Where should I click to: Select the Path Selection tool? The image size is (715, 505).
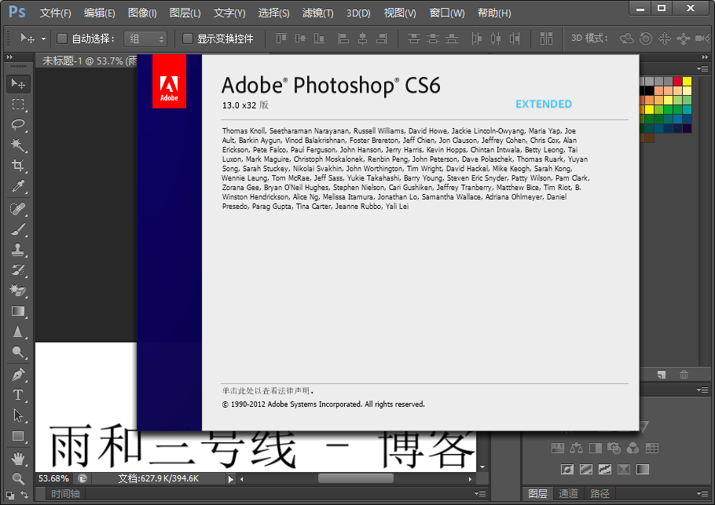18,415
